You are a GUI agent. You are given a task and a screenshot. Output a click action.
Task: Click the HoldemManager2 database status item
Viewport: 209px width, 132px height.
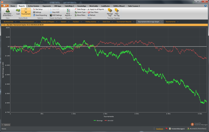click(x=177, y=129)
